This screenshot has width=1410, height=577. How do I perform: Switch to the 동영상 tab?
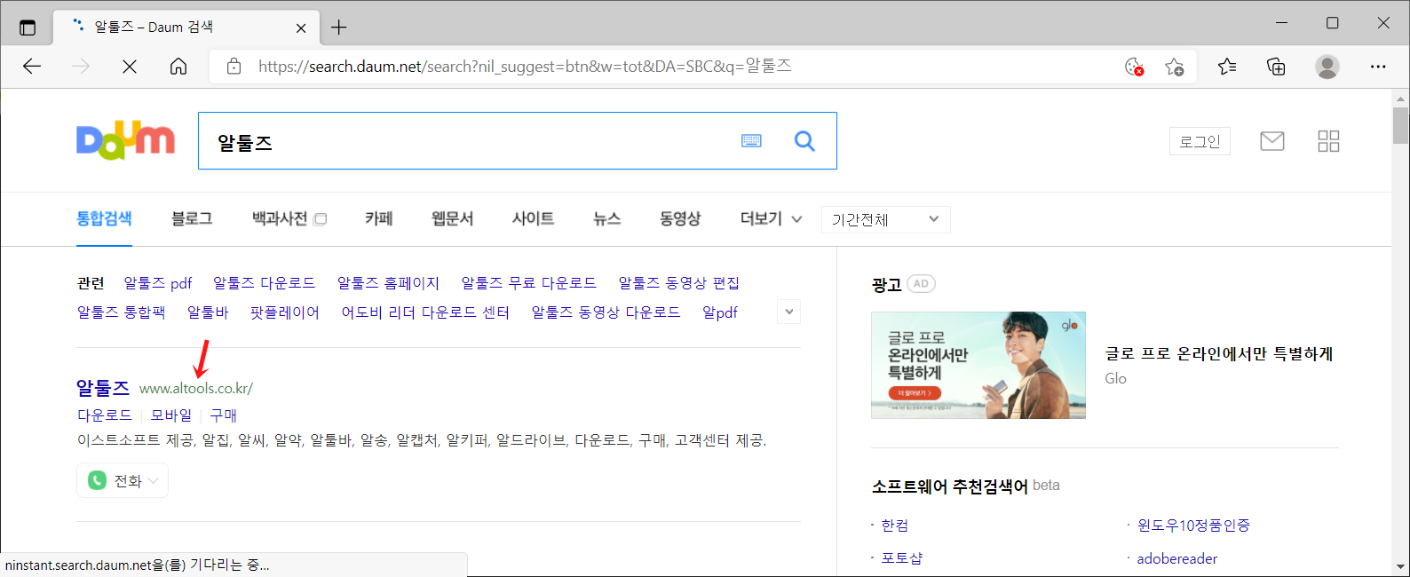[680, 218]
